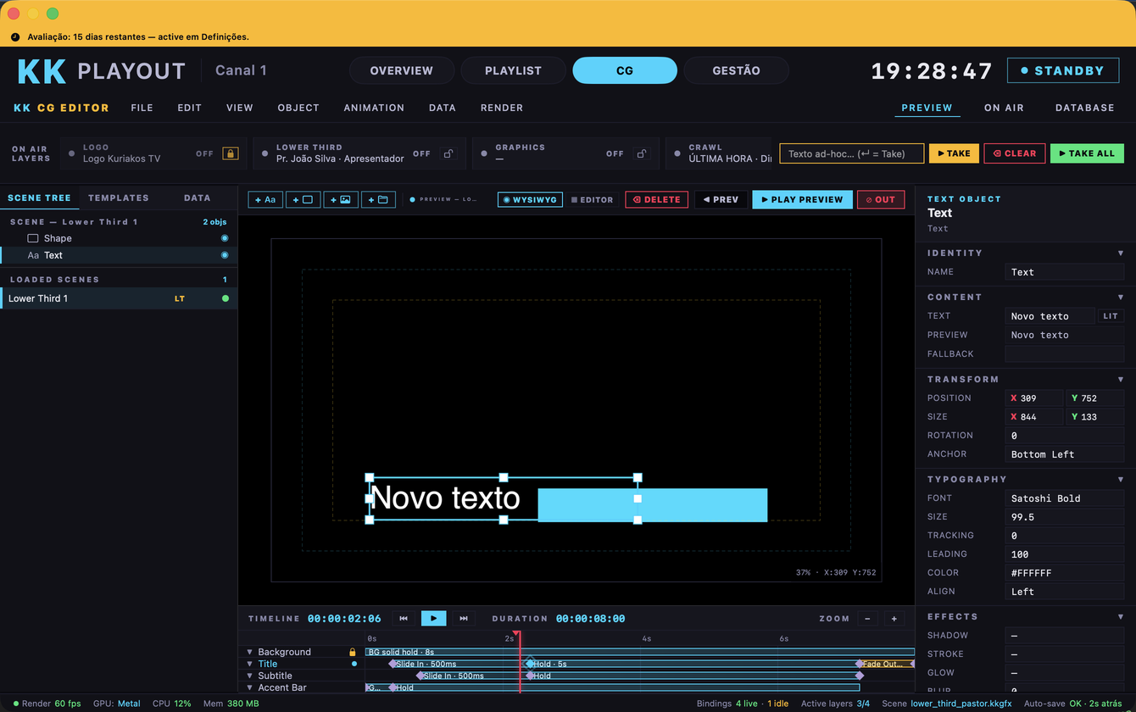Collapse the Background timeline track
This screenshot has height=712, width=1136.
click(250, 652)
